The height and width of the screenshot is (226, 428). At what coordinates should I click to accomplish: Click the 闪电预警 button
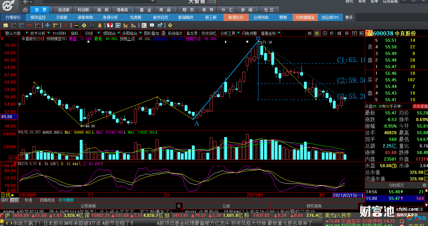(x=249, y=33)
